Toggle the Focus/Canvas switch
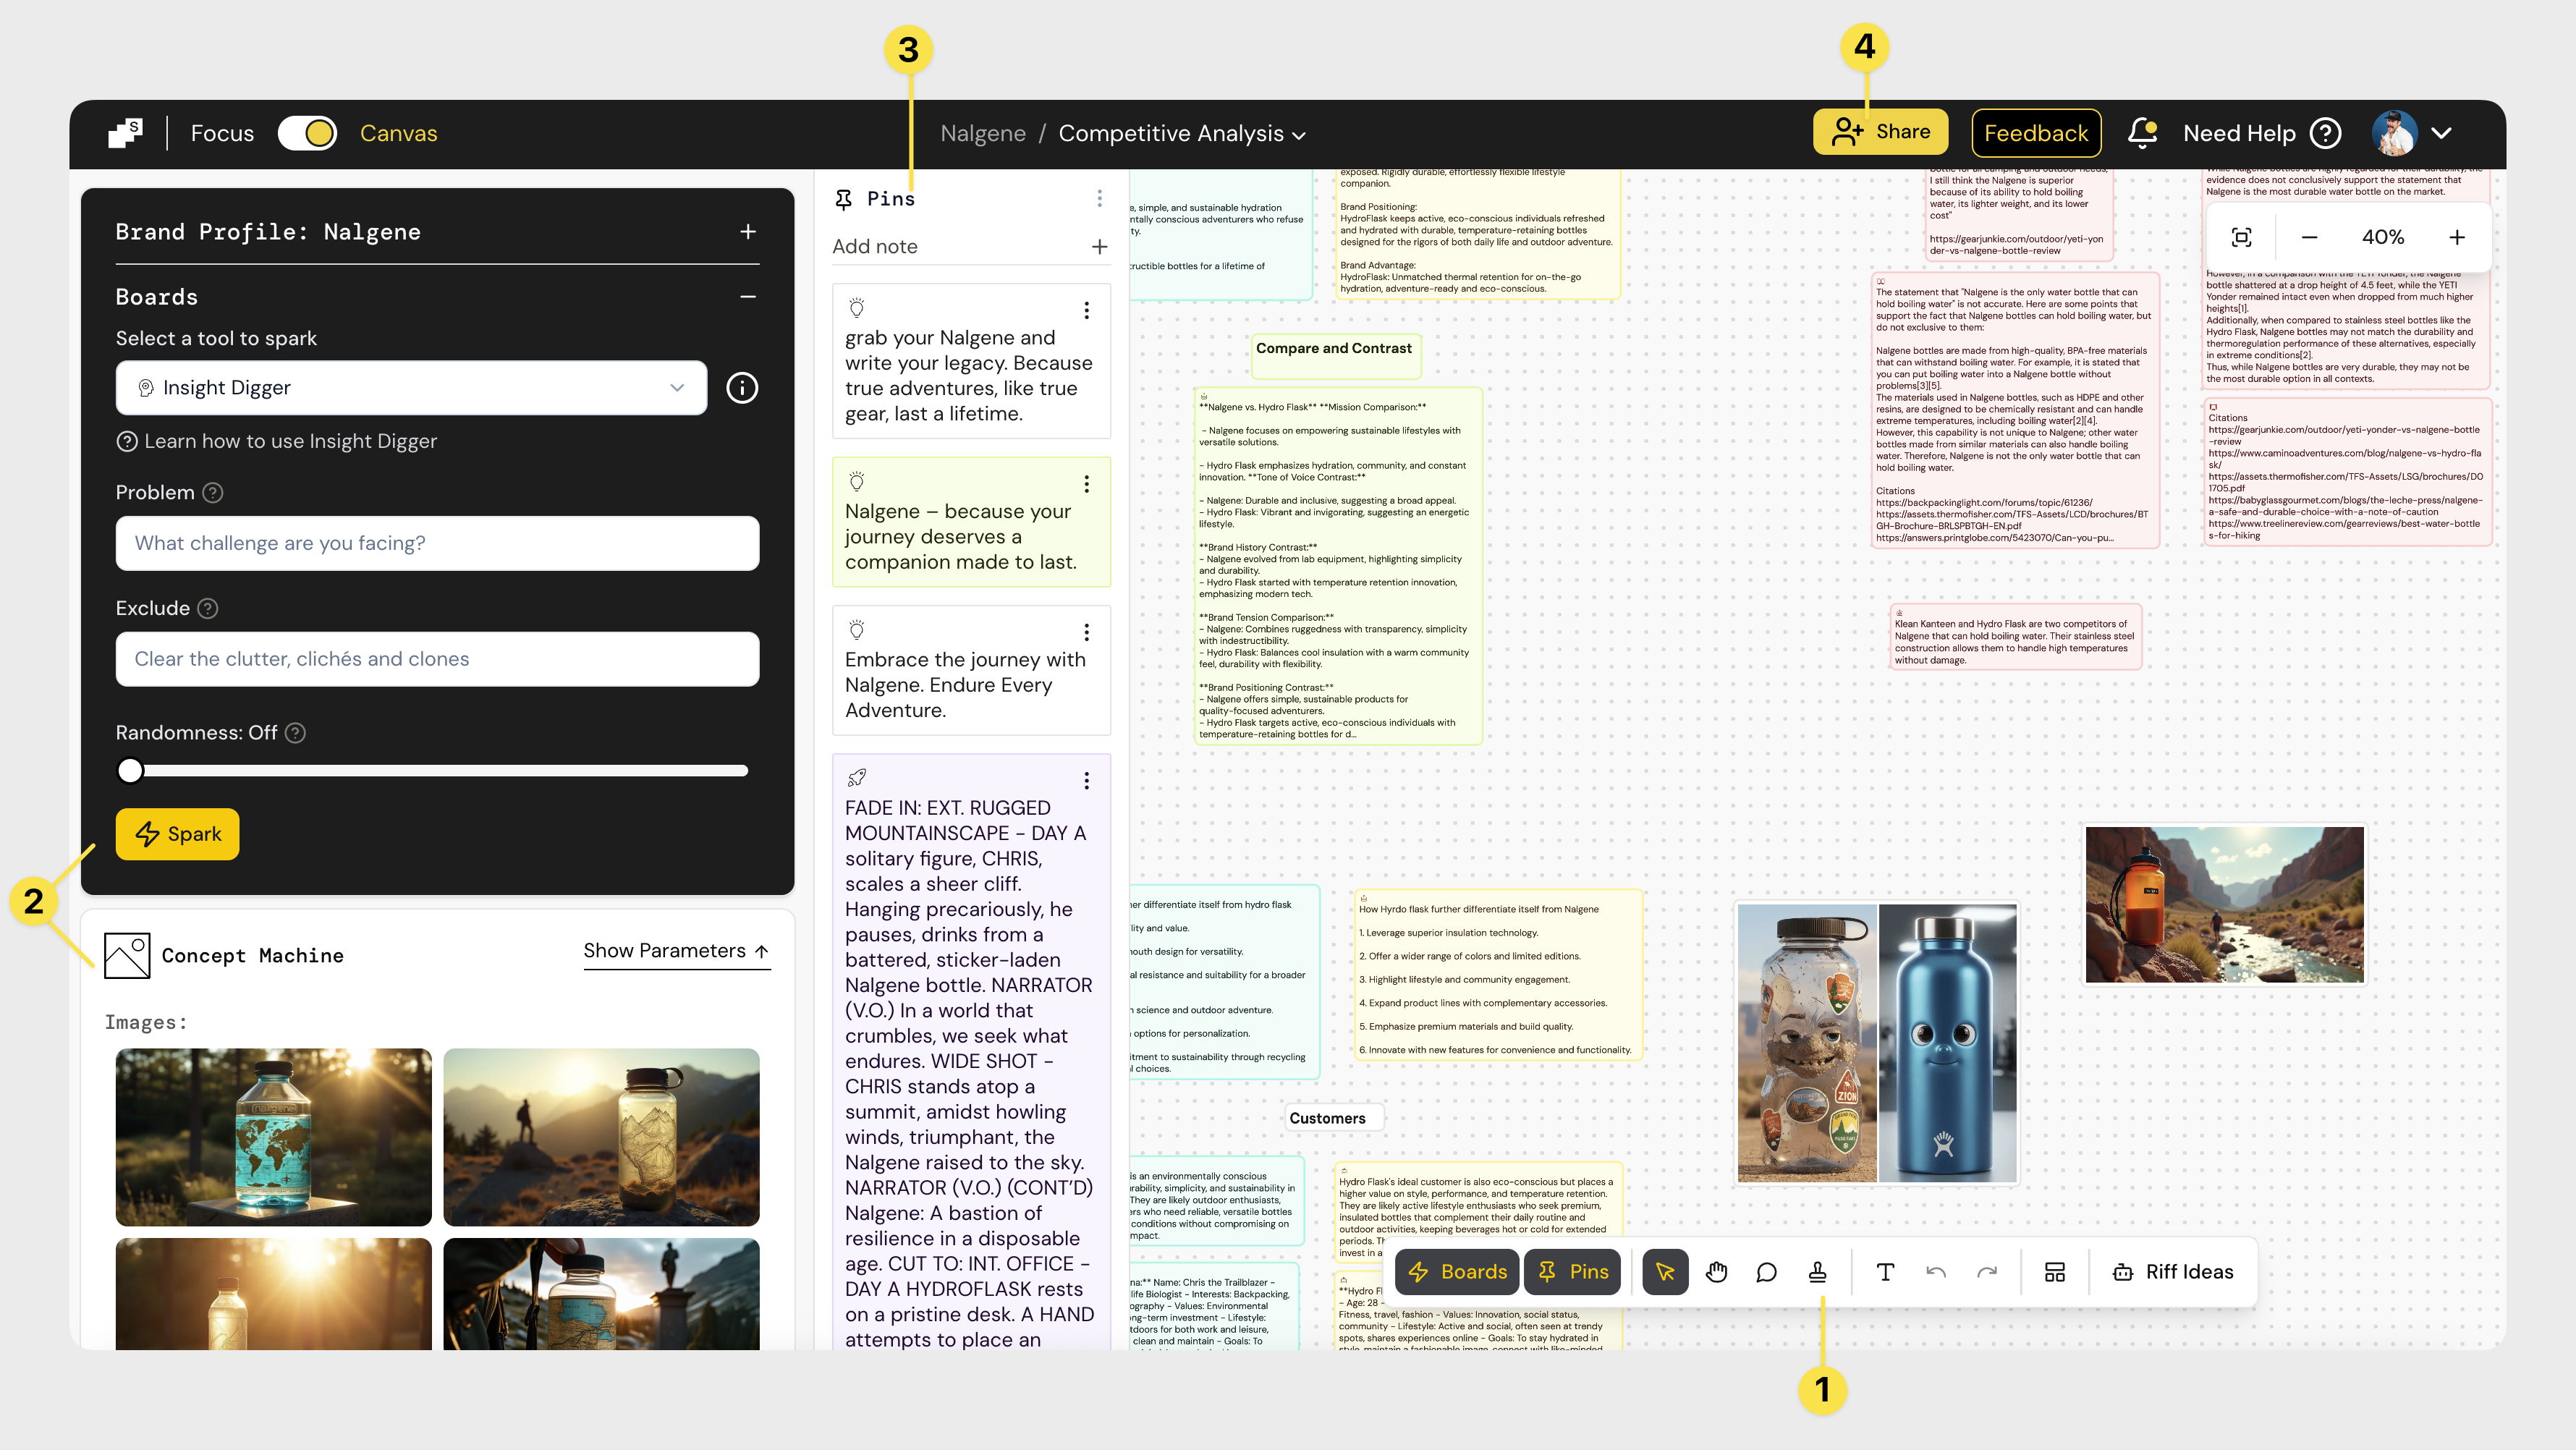Image resolution: width=2576 pixels, height=1450 pixels. (307, 133)
